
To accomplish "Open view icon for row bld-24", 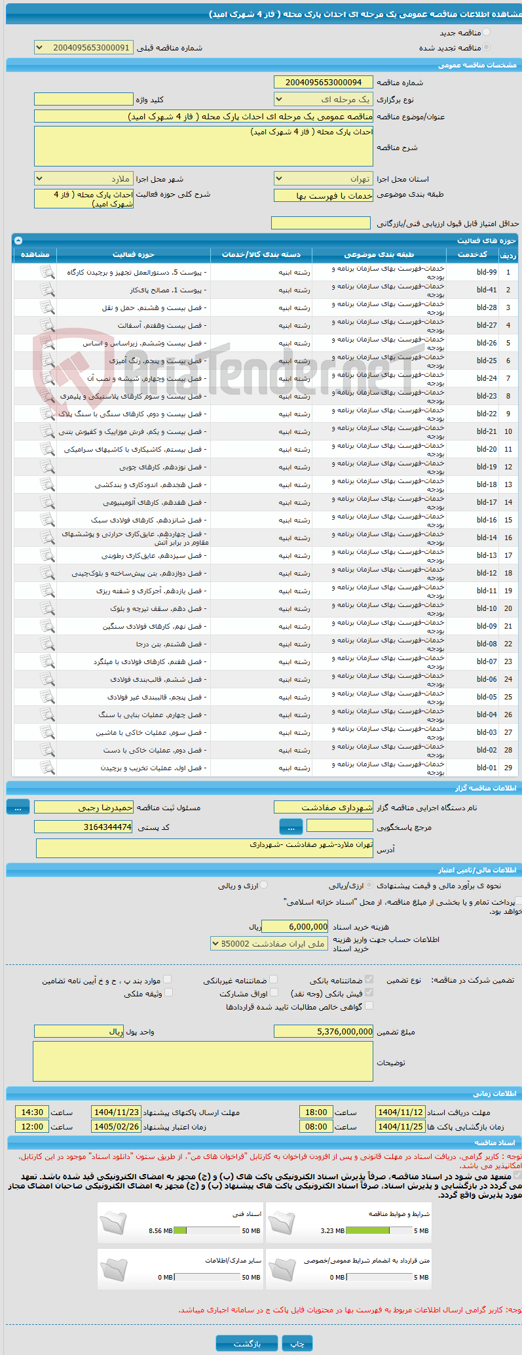I will [47, 378].
